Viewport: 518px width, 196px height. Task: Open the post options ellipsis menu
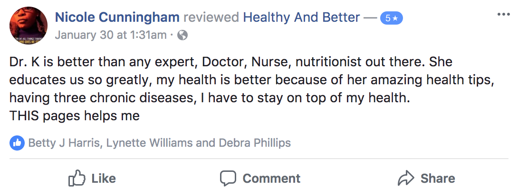(503, 14)
